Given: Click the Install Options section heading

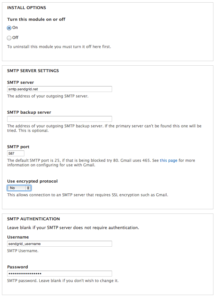Looking at the screenshot, I should pos(26,8).
